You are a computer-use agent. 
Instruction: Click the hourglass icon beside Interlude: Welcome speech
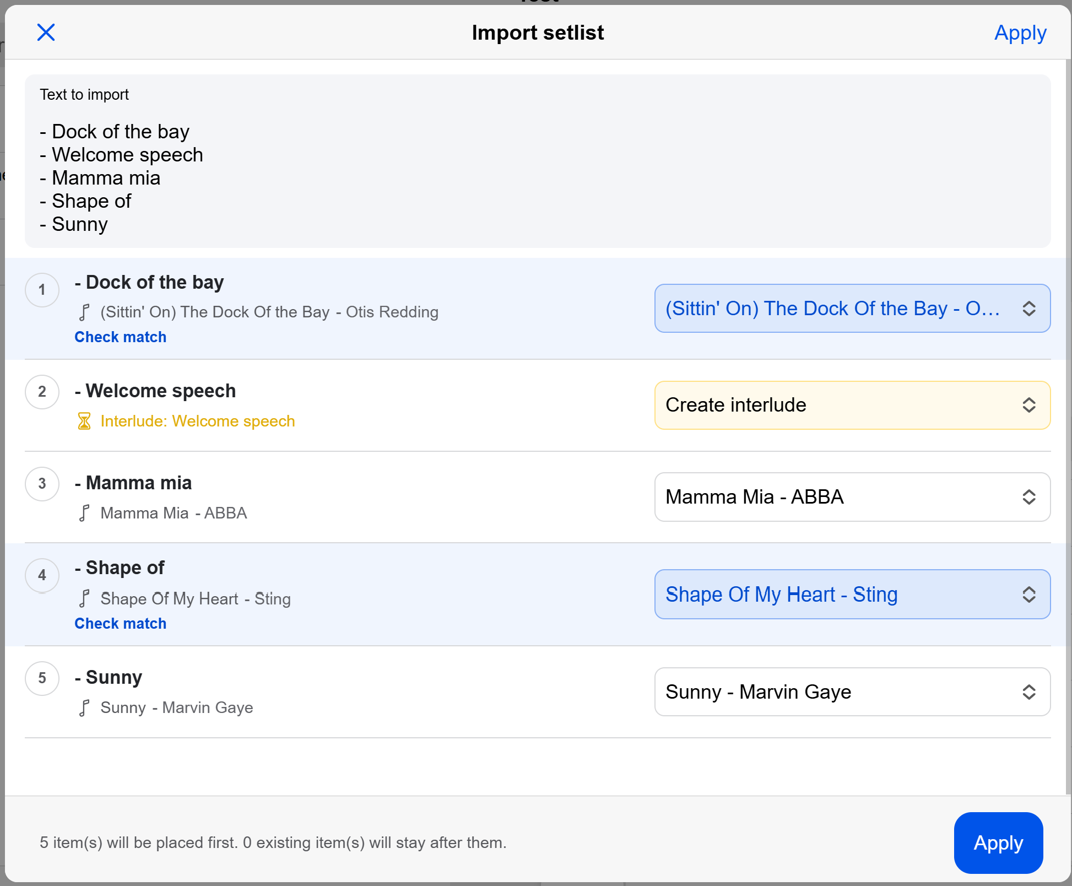click(x=84, y=421)
